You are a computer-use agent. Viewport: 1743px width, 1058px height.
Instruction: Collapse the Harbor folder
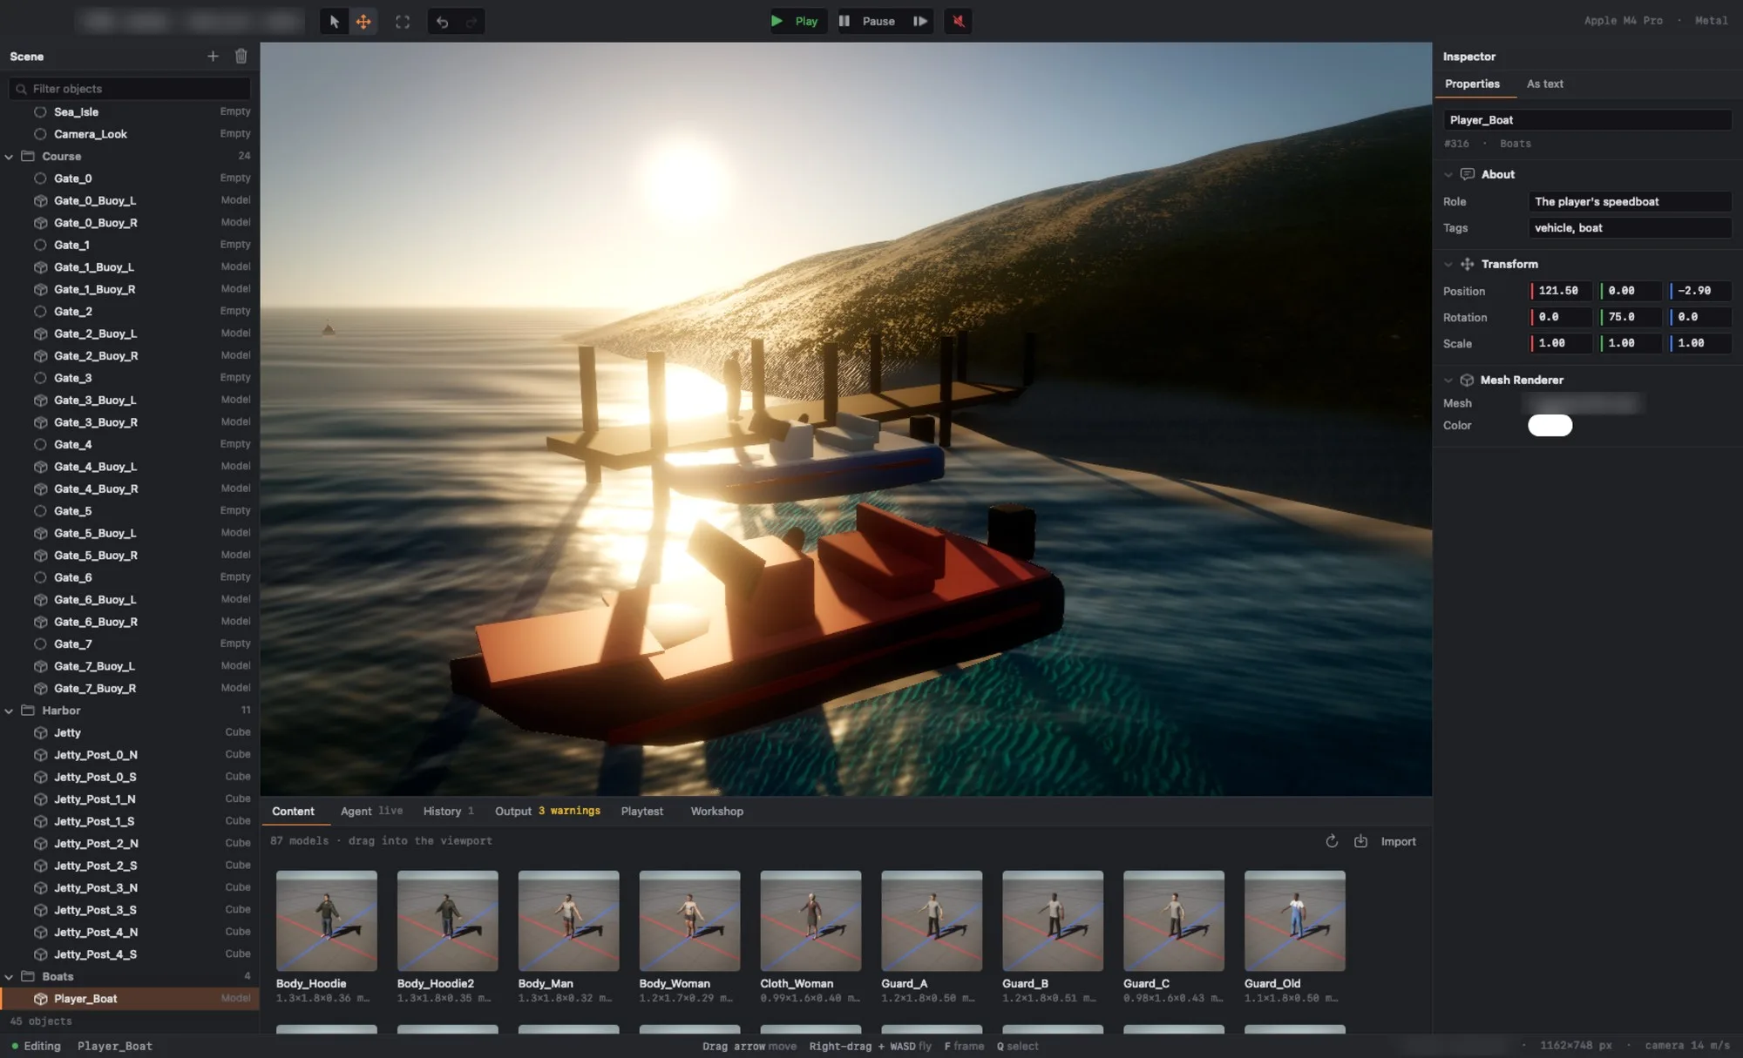click(x=9, y=711)
